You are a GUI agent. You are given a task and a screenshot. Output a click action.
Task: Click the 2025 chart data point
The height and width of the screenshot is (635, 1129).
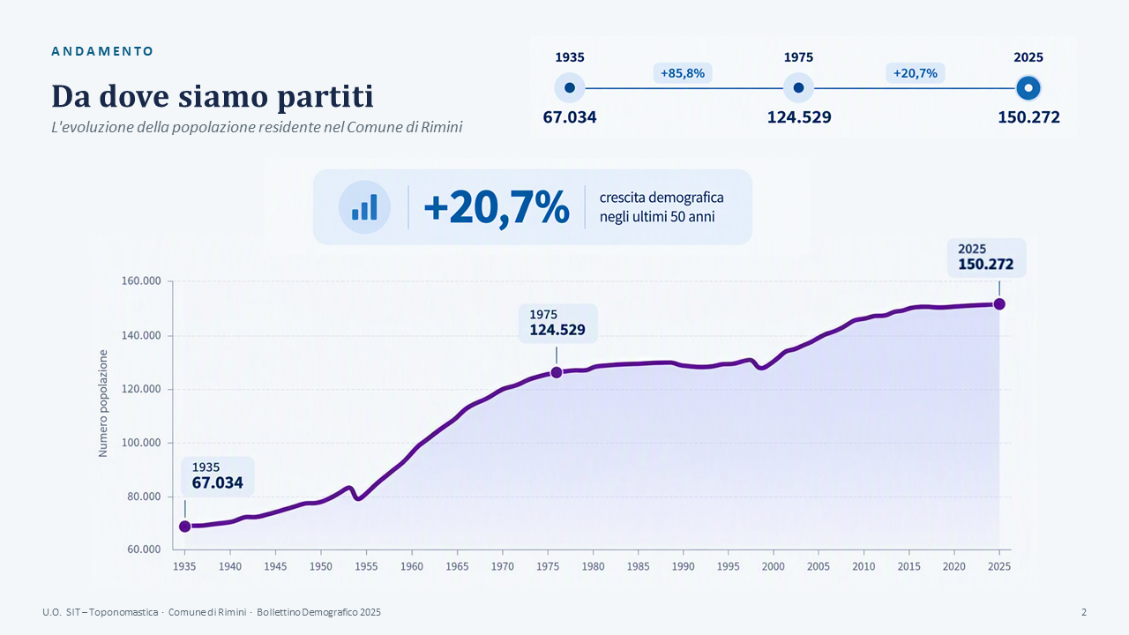point(999,304)
